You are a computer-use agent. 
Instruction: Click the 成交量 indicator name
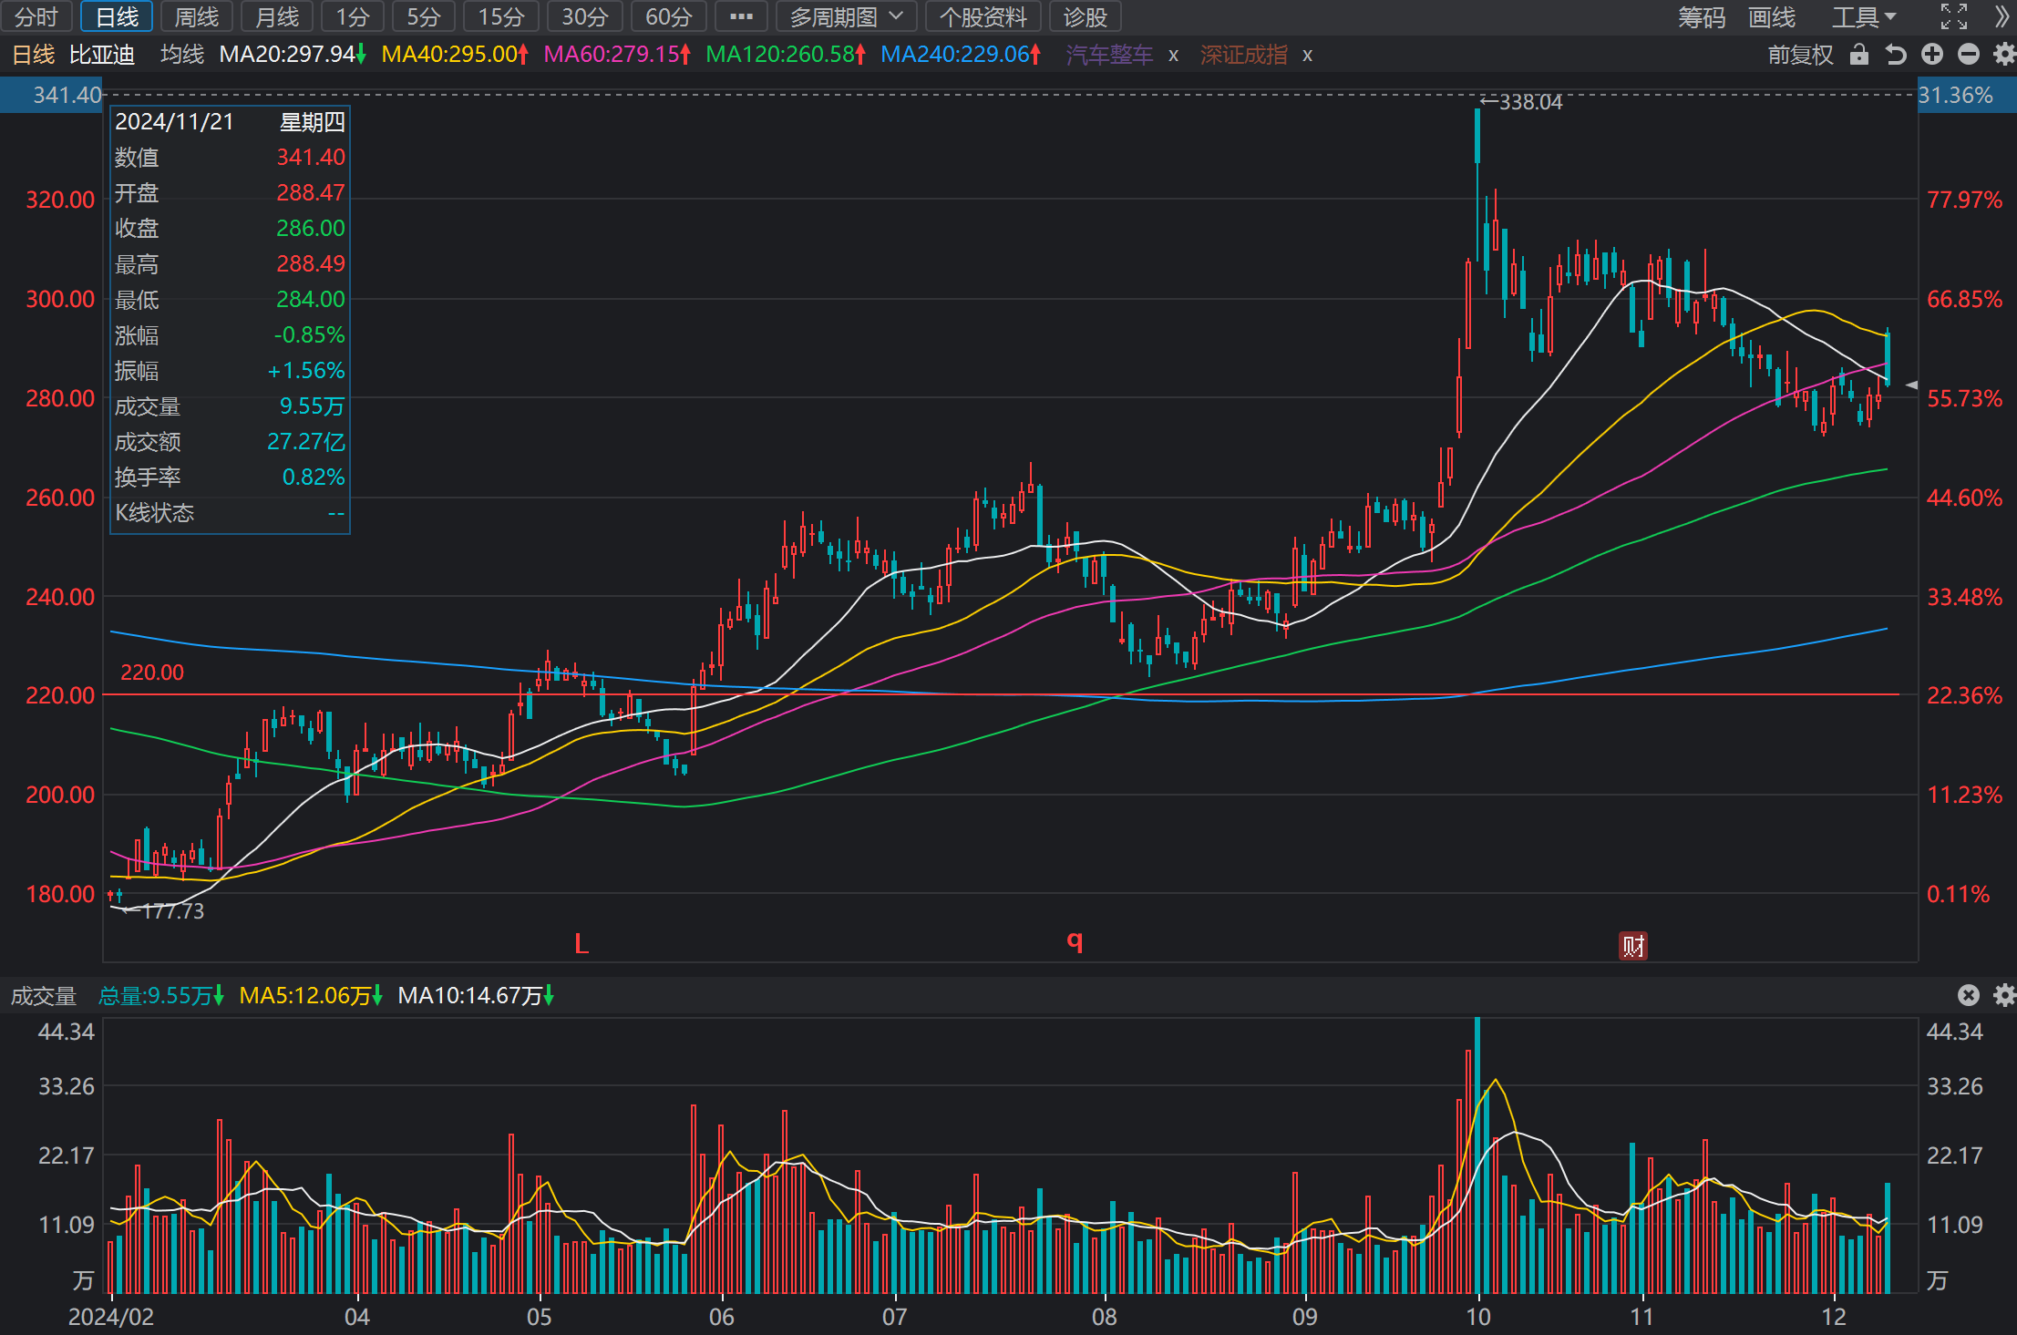pyautogui.click(x=43, y=996)
